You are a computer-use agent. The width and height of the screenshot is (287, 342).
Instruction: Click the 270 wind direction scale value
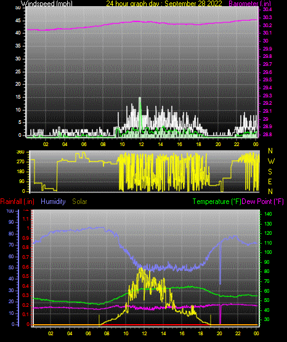tap(20, 162)
